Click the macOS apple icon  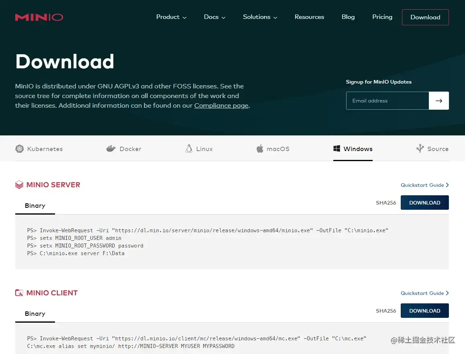260,149
